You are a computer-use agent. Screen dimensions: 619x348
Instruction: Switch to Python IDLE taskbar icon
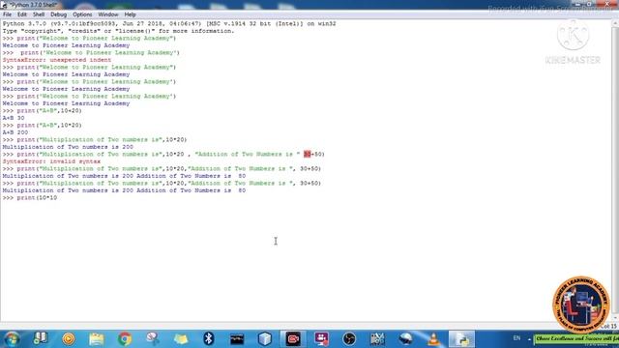(461, 339)
